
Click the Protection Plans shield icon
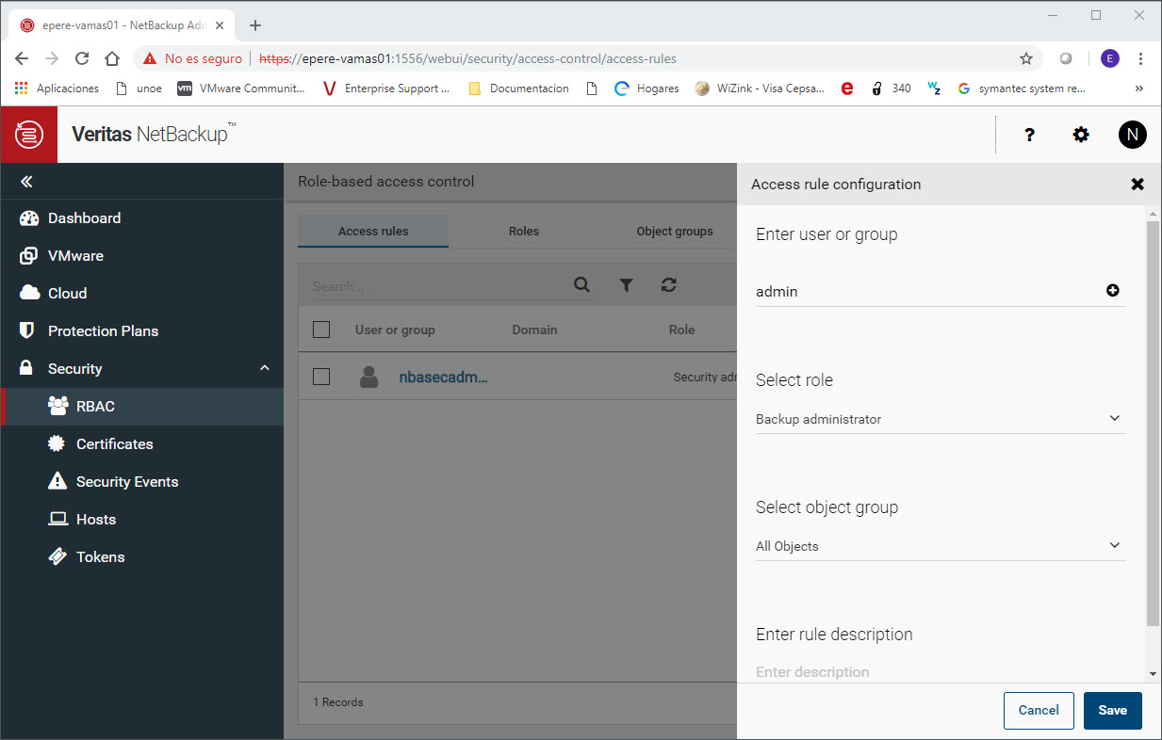27,330
